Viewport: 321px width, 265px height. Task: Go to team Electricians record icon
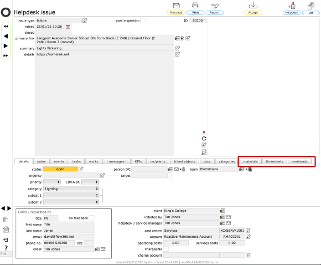pos(241,169)
